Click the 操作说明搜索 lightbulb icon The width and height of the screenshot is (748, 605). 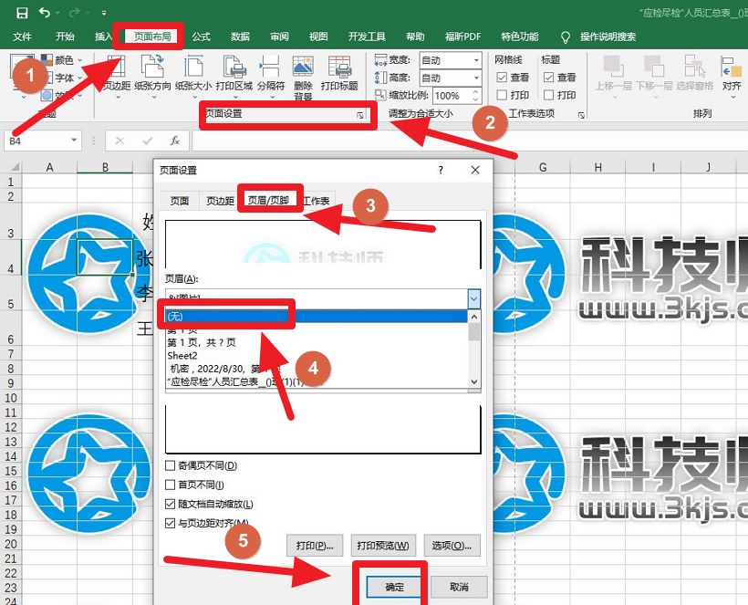[566, 37]
